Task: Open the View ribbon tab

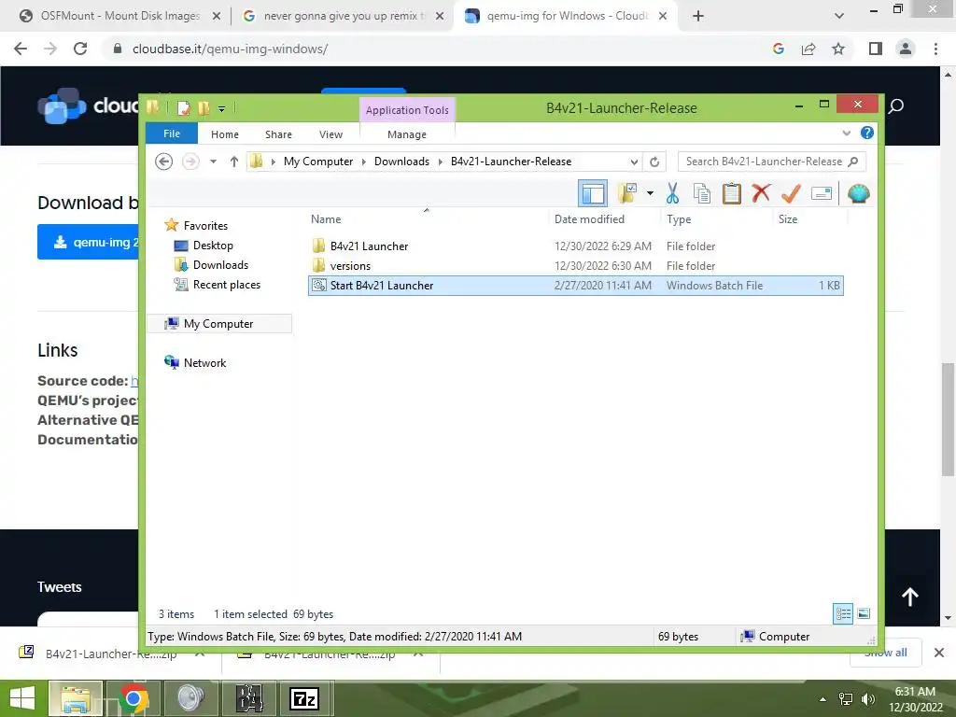Action: (x=331, y=134)
